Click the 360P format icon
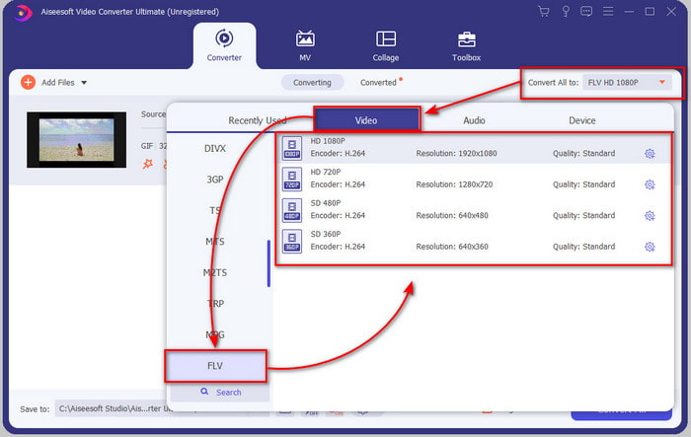This screenshot has height=437, width=691. click(x=292, y=241)
